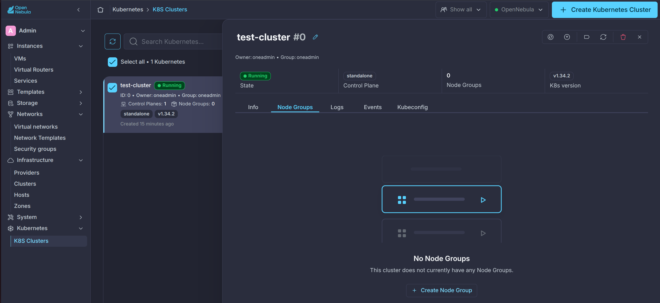Click the Node Groups cube icon on the card
Viewport: 660px width, 303px height.
174,104
